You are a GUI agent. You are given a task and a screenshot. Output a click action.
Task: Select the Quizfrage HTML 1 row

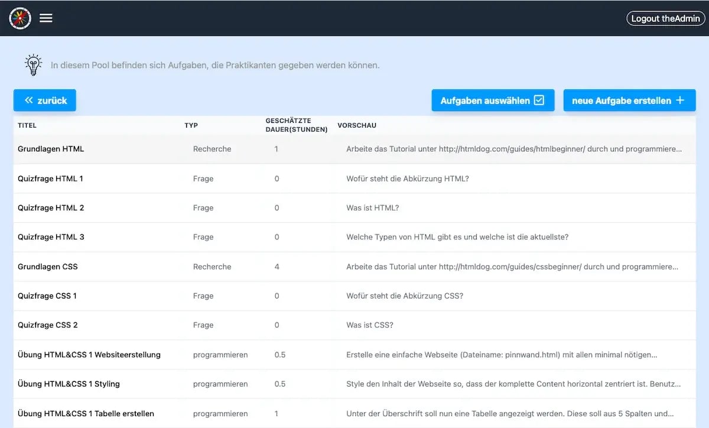[51, 179]
